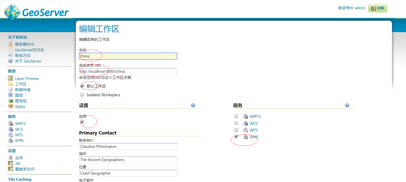406x182 pixels.
Task: Toggle the settings enabled checkbox
Action: tap(82, 122)
